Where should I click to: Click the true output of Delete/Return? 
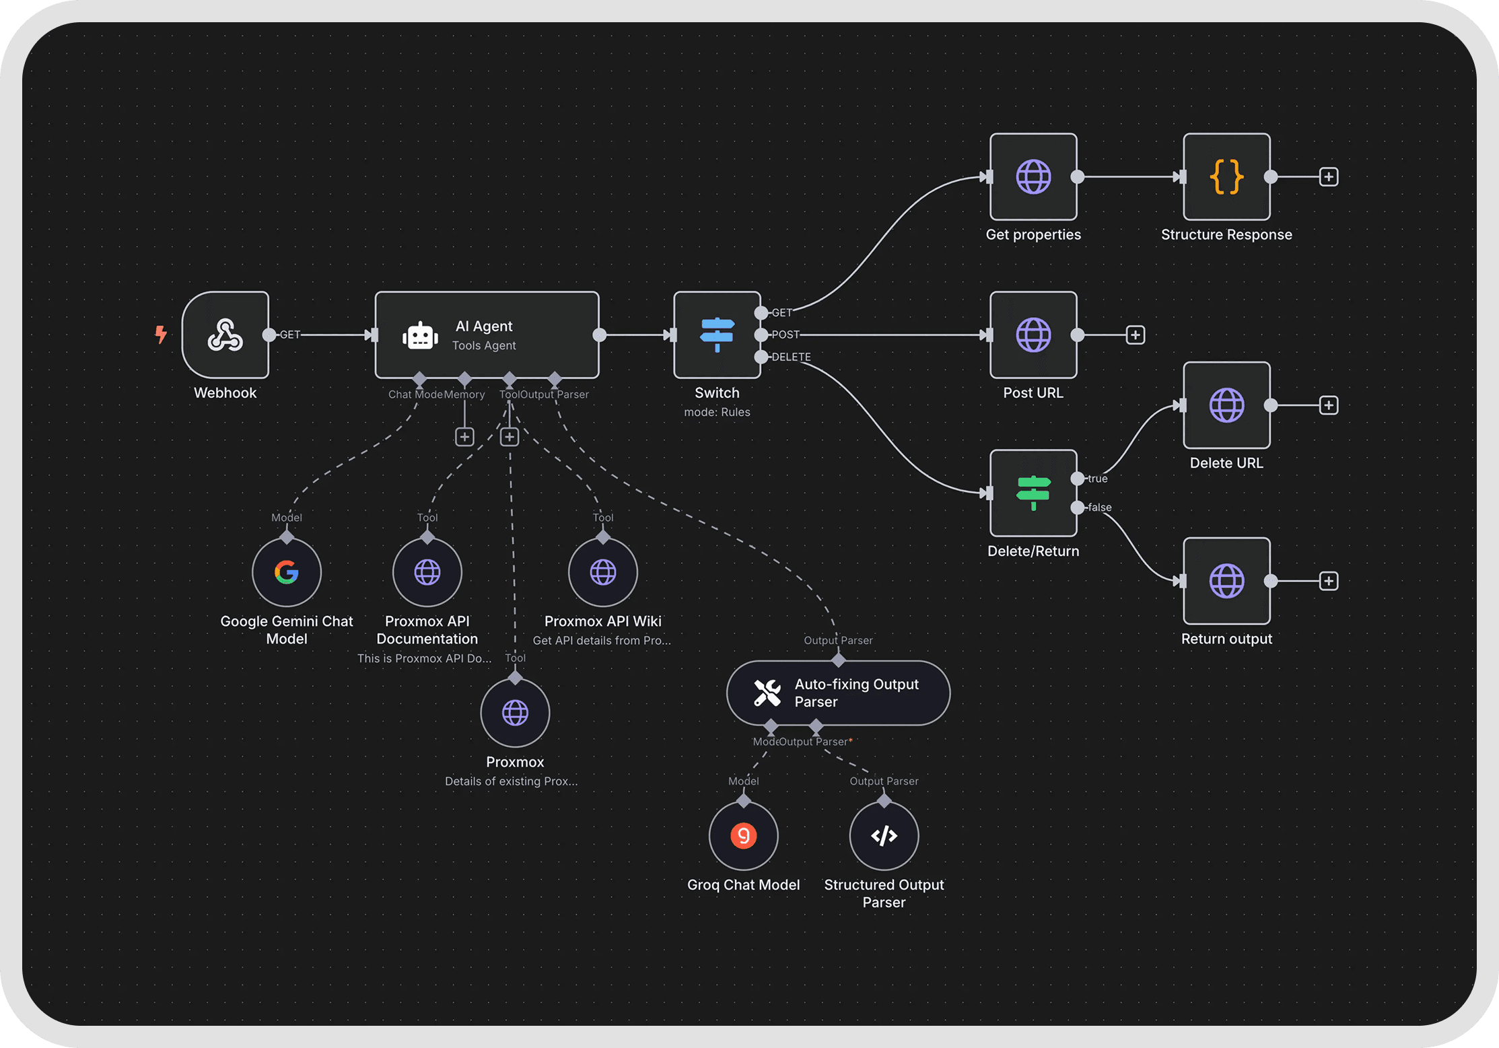[1078, 479]
